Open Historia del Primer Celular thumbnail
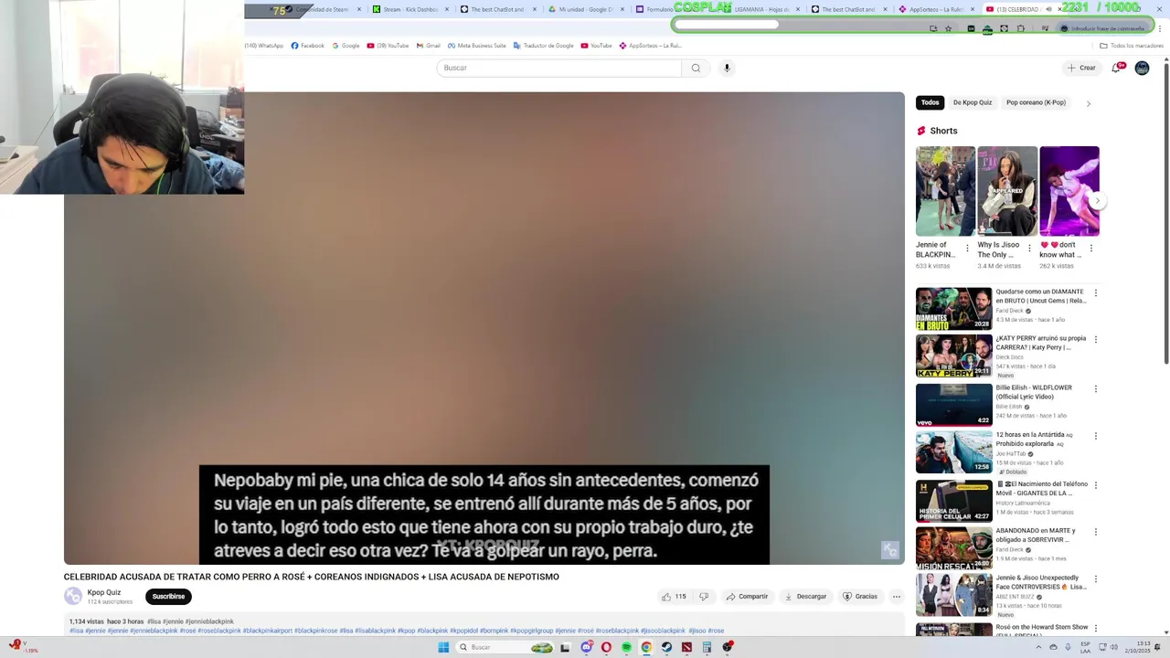This screenshot has height=658, width=1170. (x=953, y=501)
